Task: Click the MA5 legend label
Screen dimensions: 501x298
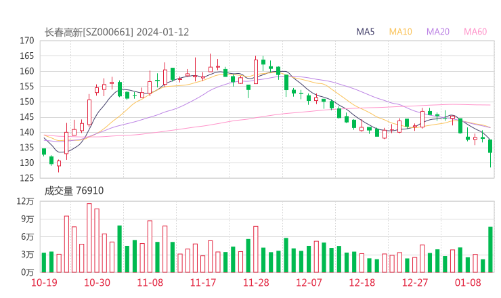Action: coord(365,32)
